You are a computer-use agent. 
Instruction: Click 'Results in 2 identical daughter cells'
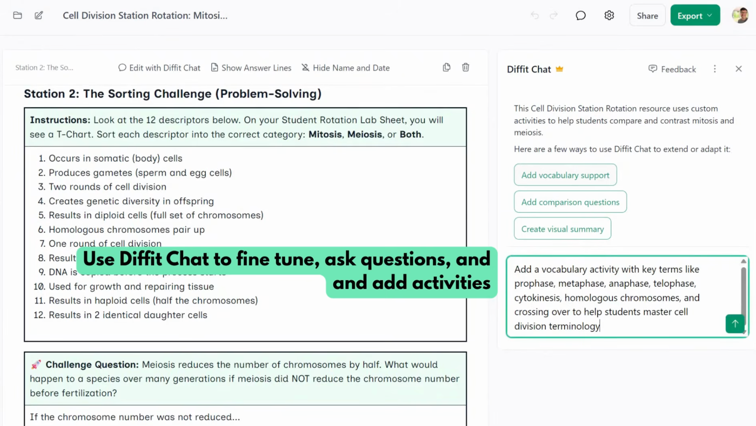click(x=128, y=315)
